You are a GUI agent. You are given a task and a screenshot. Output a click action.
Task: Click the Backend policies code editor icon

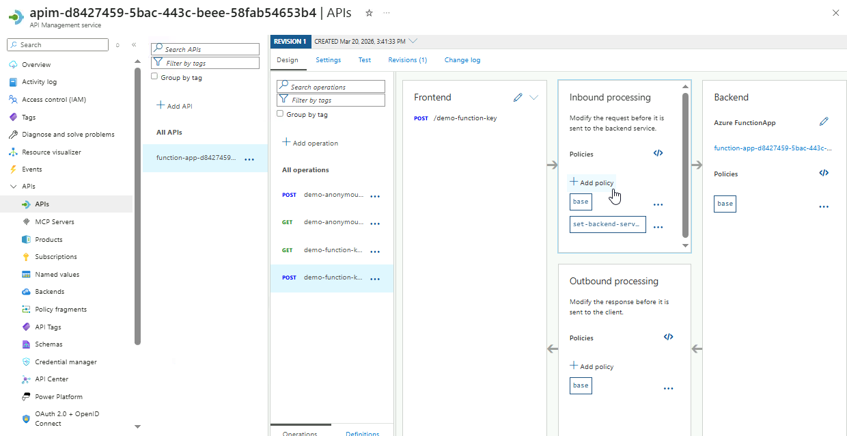point(824,173)
